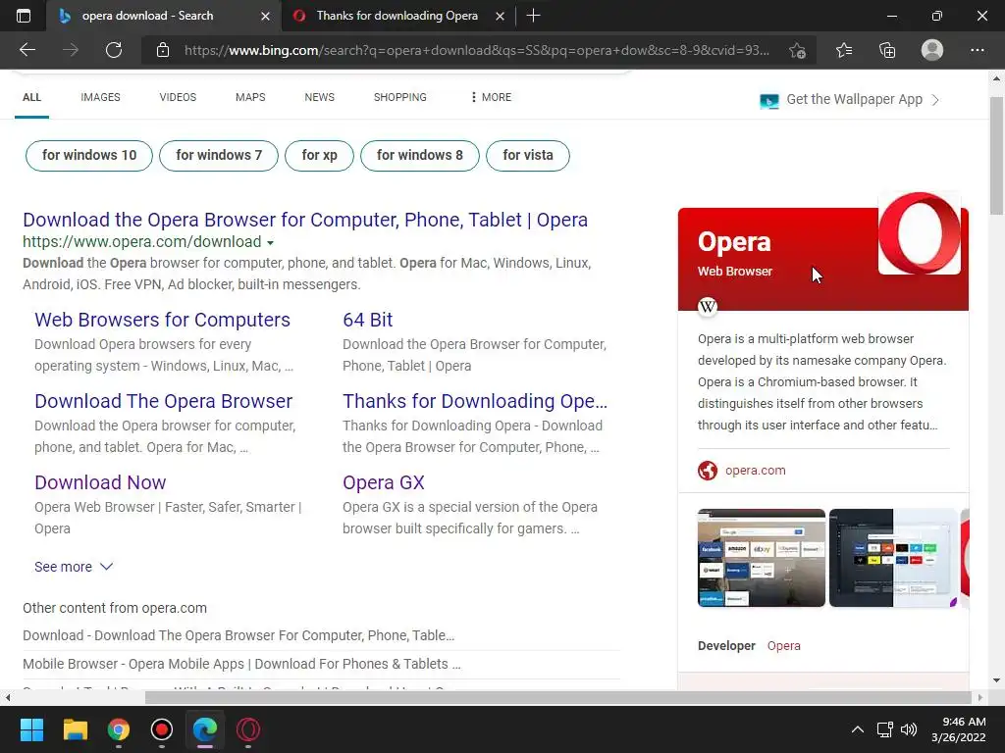Open the Opera GX sitelink
This screenshot has height=753, width=1005.
(x=384, y=482)
